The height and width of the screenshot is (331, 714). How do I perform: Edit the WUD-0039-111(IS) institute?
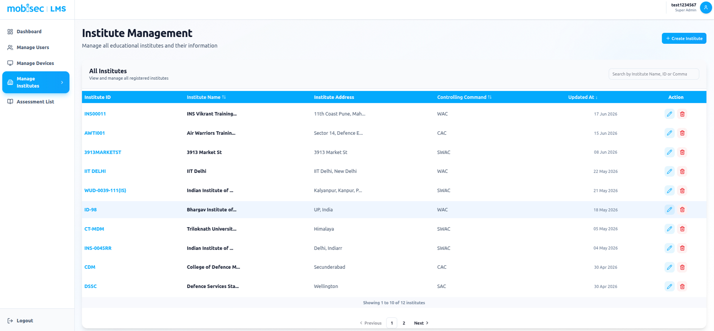(x=669, y=191)
